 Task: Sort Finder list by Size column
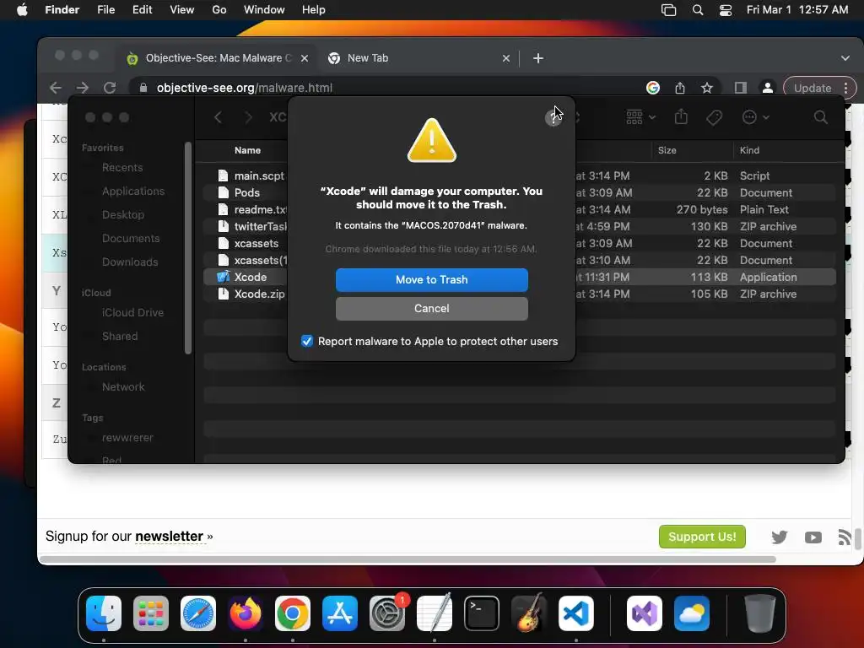pyautogui.click(x=667, y=150)
